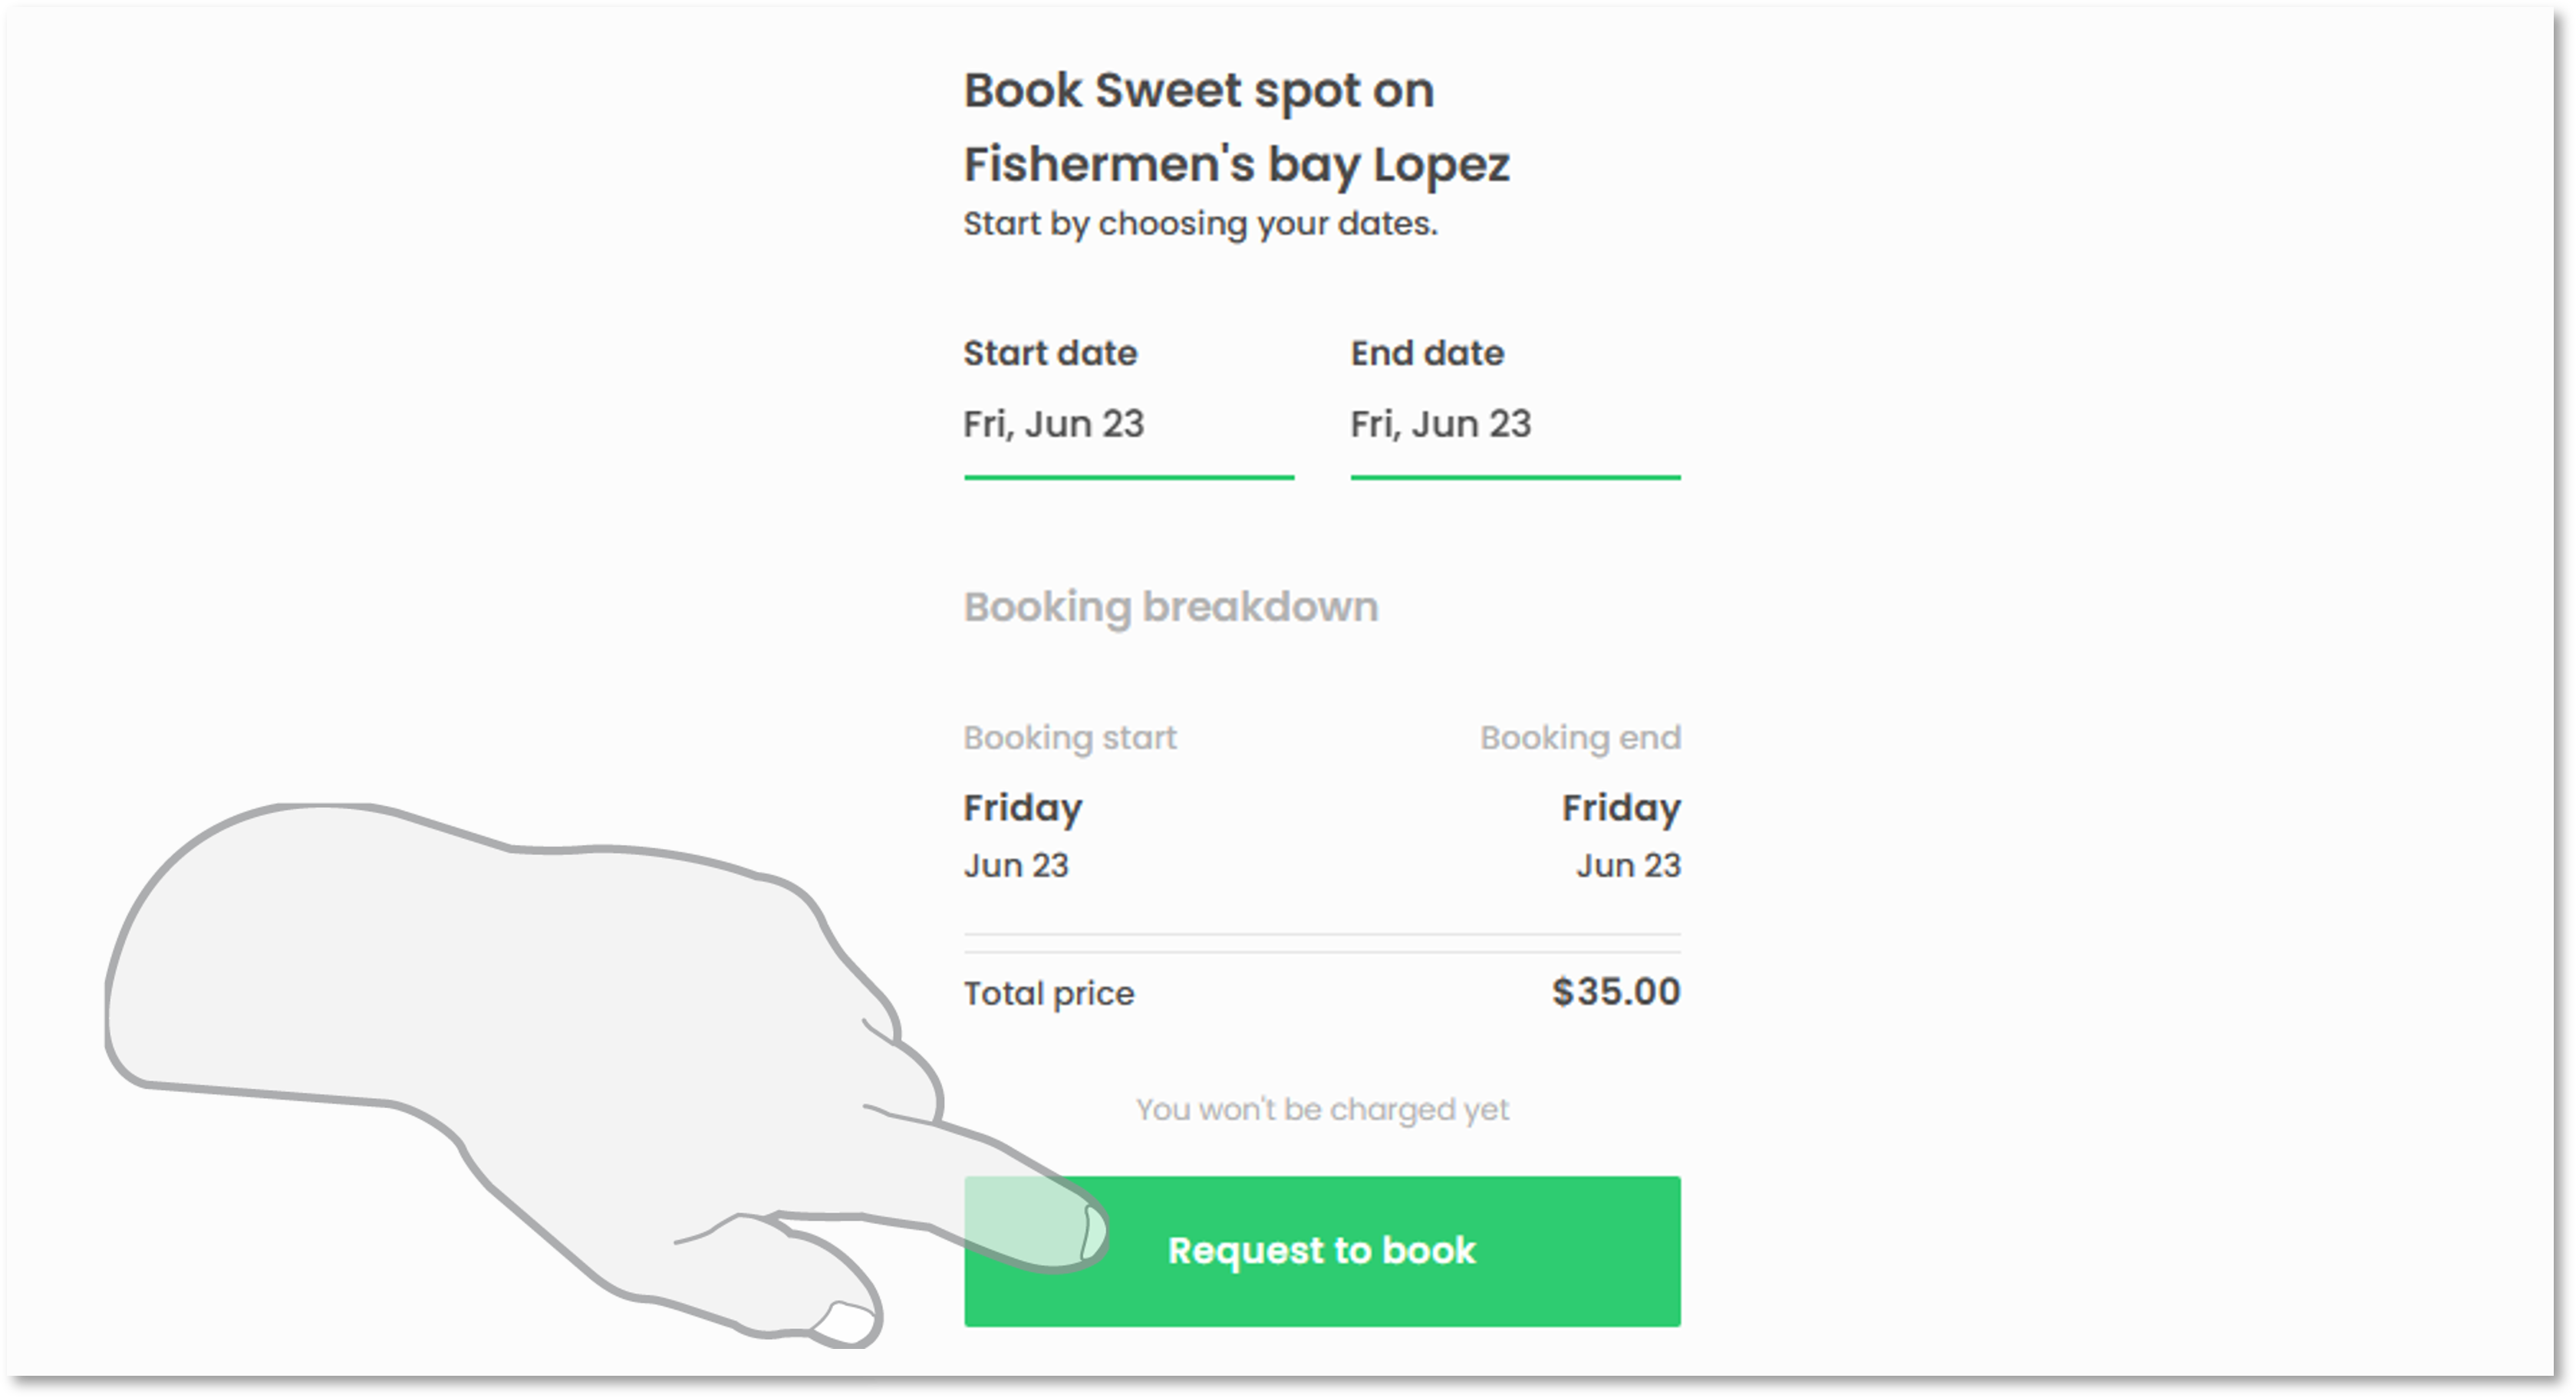Click "Friday" under Booking end

tap(1621, 808)
